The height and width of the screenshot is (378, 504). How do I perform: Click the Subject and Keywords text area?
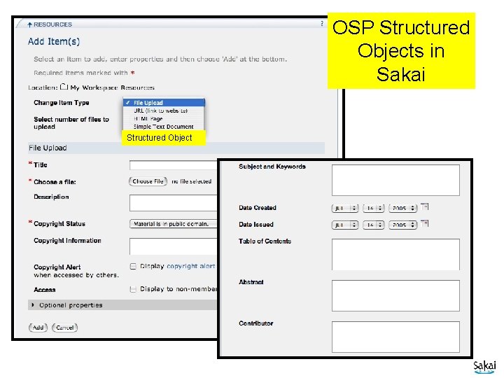(x=395, y=181)
